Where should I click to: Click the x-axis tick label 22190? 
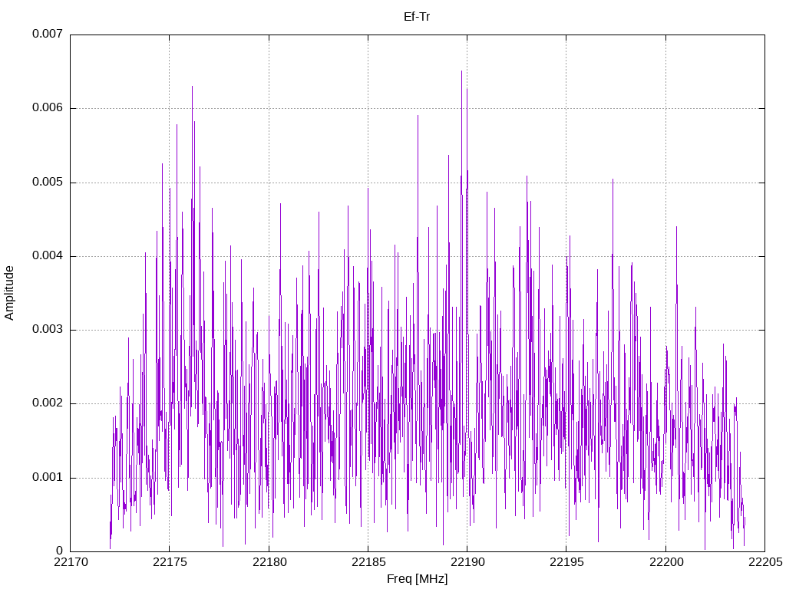pyautogui.click(x=467, y=562)
